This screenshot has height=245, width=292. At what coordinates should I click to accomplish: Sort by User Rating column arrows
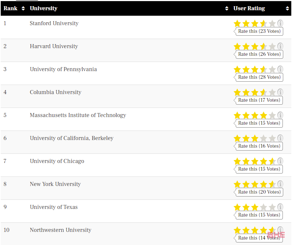coord(287,8)
